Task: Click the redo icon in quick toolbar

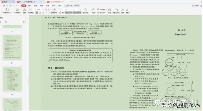Action: coord(16,6)
